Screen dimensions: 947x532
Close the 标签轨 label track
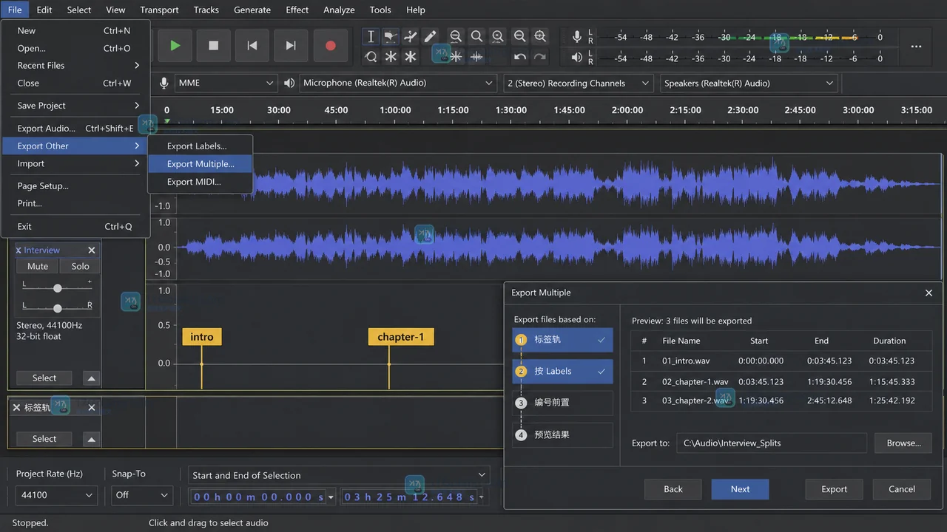tap(92, 407)
